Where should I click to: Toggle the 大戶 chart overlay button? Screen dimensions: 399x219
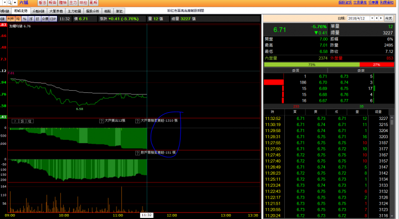pyautogui.click(x=11, y=19)
